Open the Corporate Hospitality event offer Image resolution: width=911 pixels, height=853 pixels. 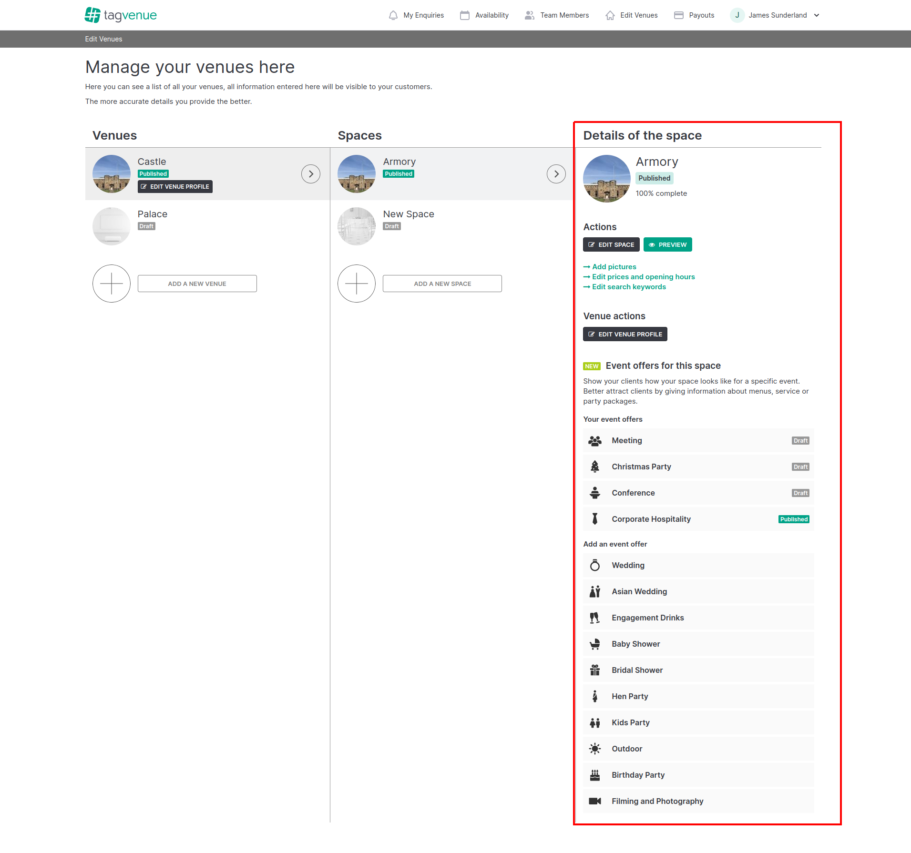coord(698,519)
